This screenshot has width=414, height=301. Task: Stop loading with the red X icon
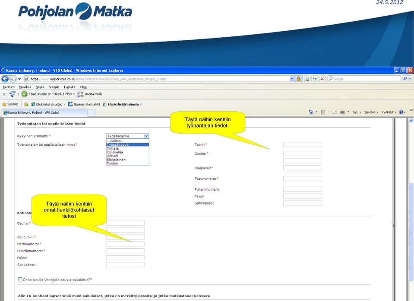322,79
